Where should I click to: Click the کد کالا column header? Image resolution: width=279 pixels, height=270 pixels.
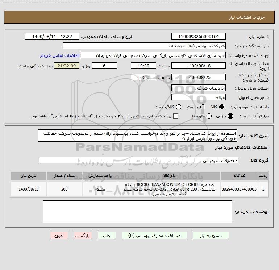pos(239,176)
